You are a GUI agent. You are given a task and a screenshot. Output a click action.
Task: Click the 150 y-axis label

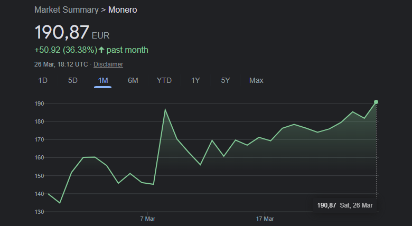click(39, 176)
